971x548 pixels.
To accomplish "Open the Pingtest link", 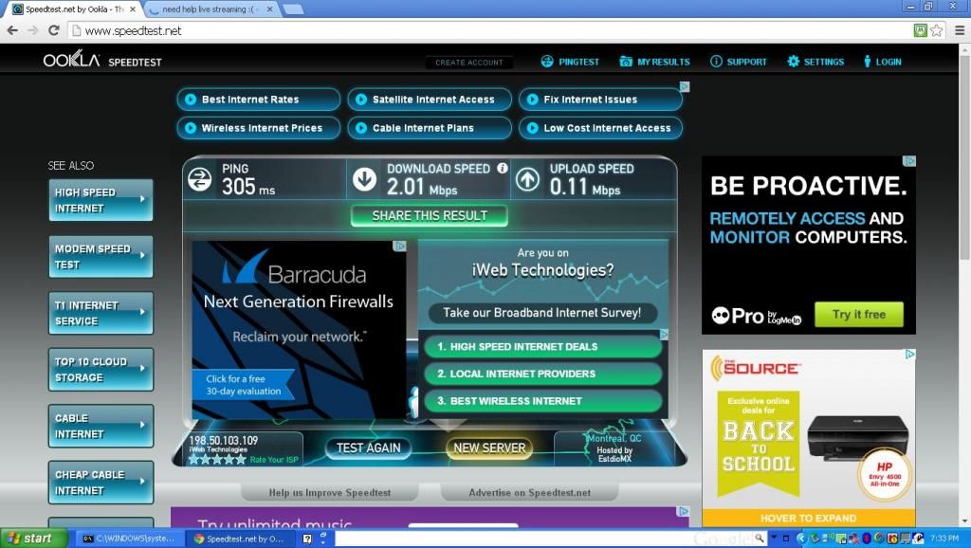I will pyautogui.click(x=578, y=62).
